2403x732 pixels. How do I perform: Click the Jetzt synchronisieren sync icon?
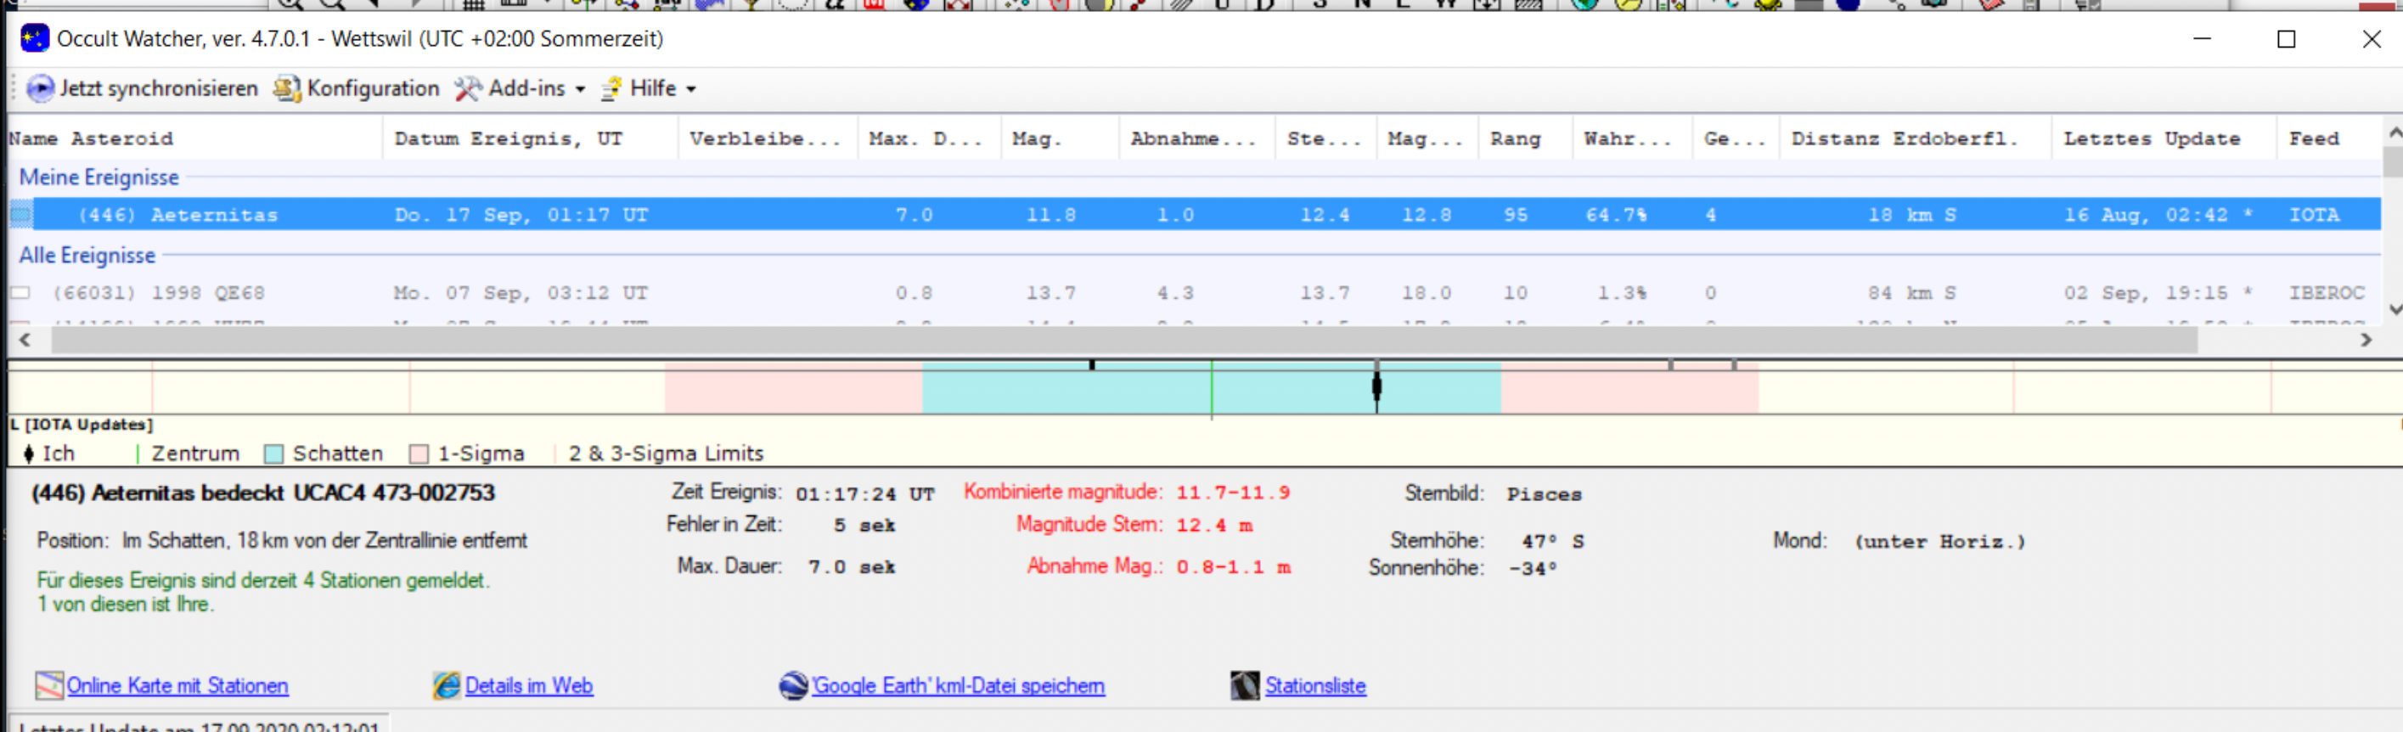coord(40,88)
